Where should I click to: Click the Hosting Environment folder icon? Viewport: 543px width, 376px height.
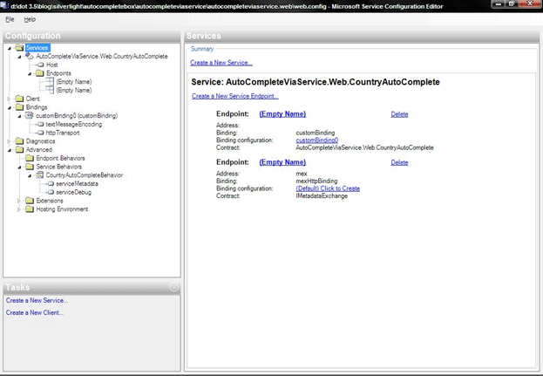point(30,209)
